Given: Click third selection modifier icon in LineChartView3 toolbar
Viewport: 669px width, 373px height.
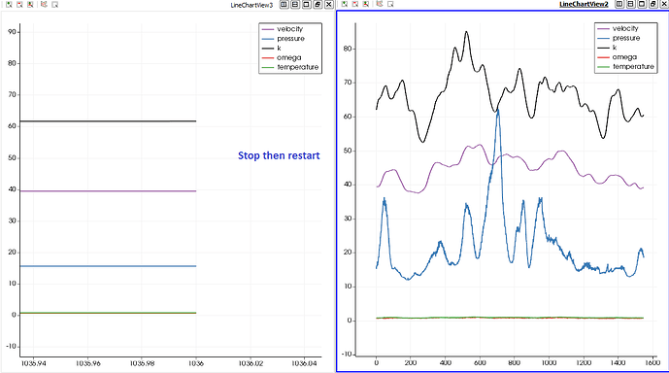Looking at the screenshot, I should point(30,4).
